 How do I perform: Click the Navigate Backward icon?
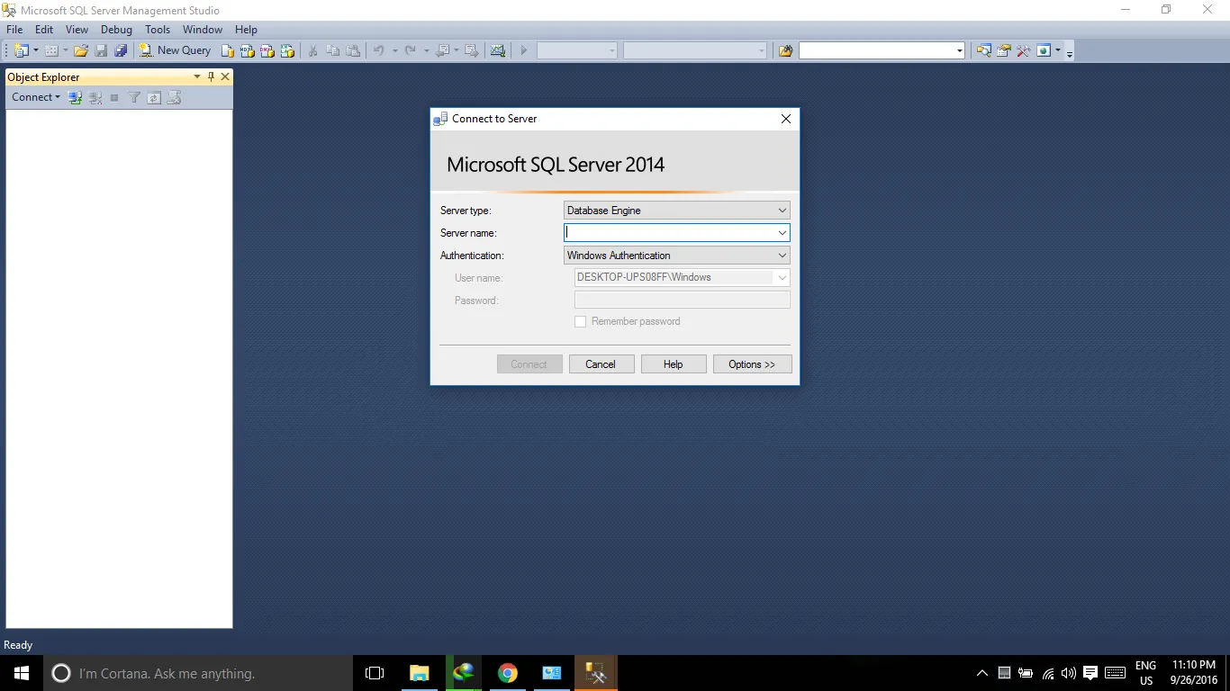point(442,51)
